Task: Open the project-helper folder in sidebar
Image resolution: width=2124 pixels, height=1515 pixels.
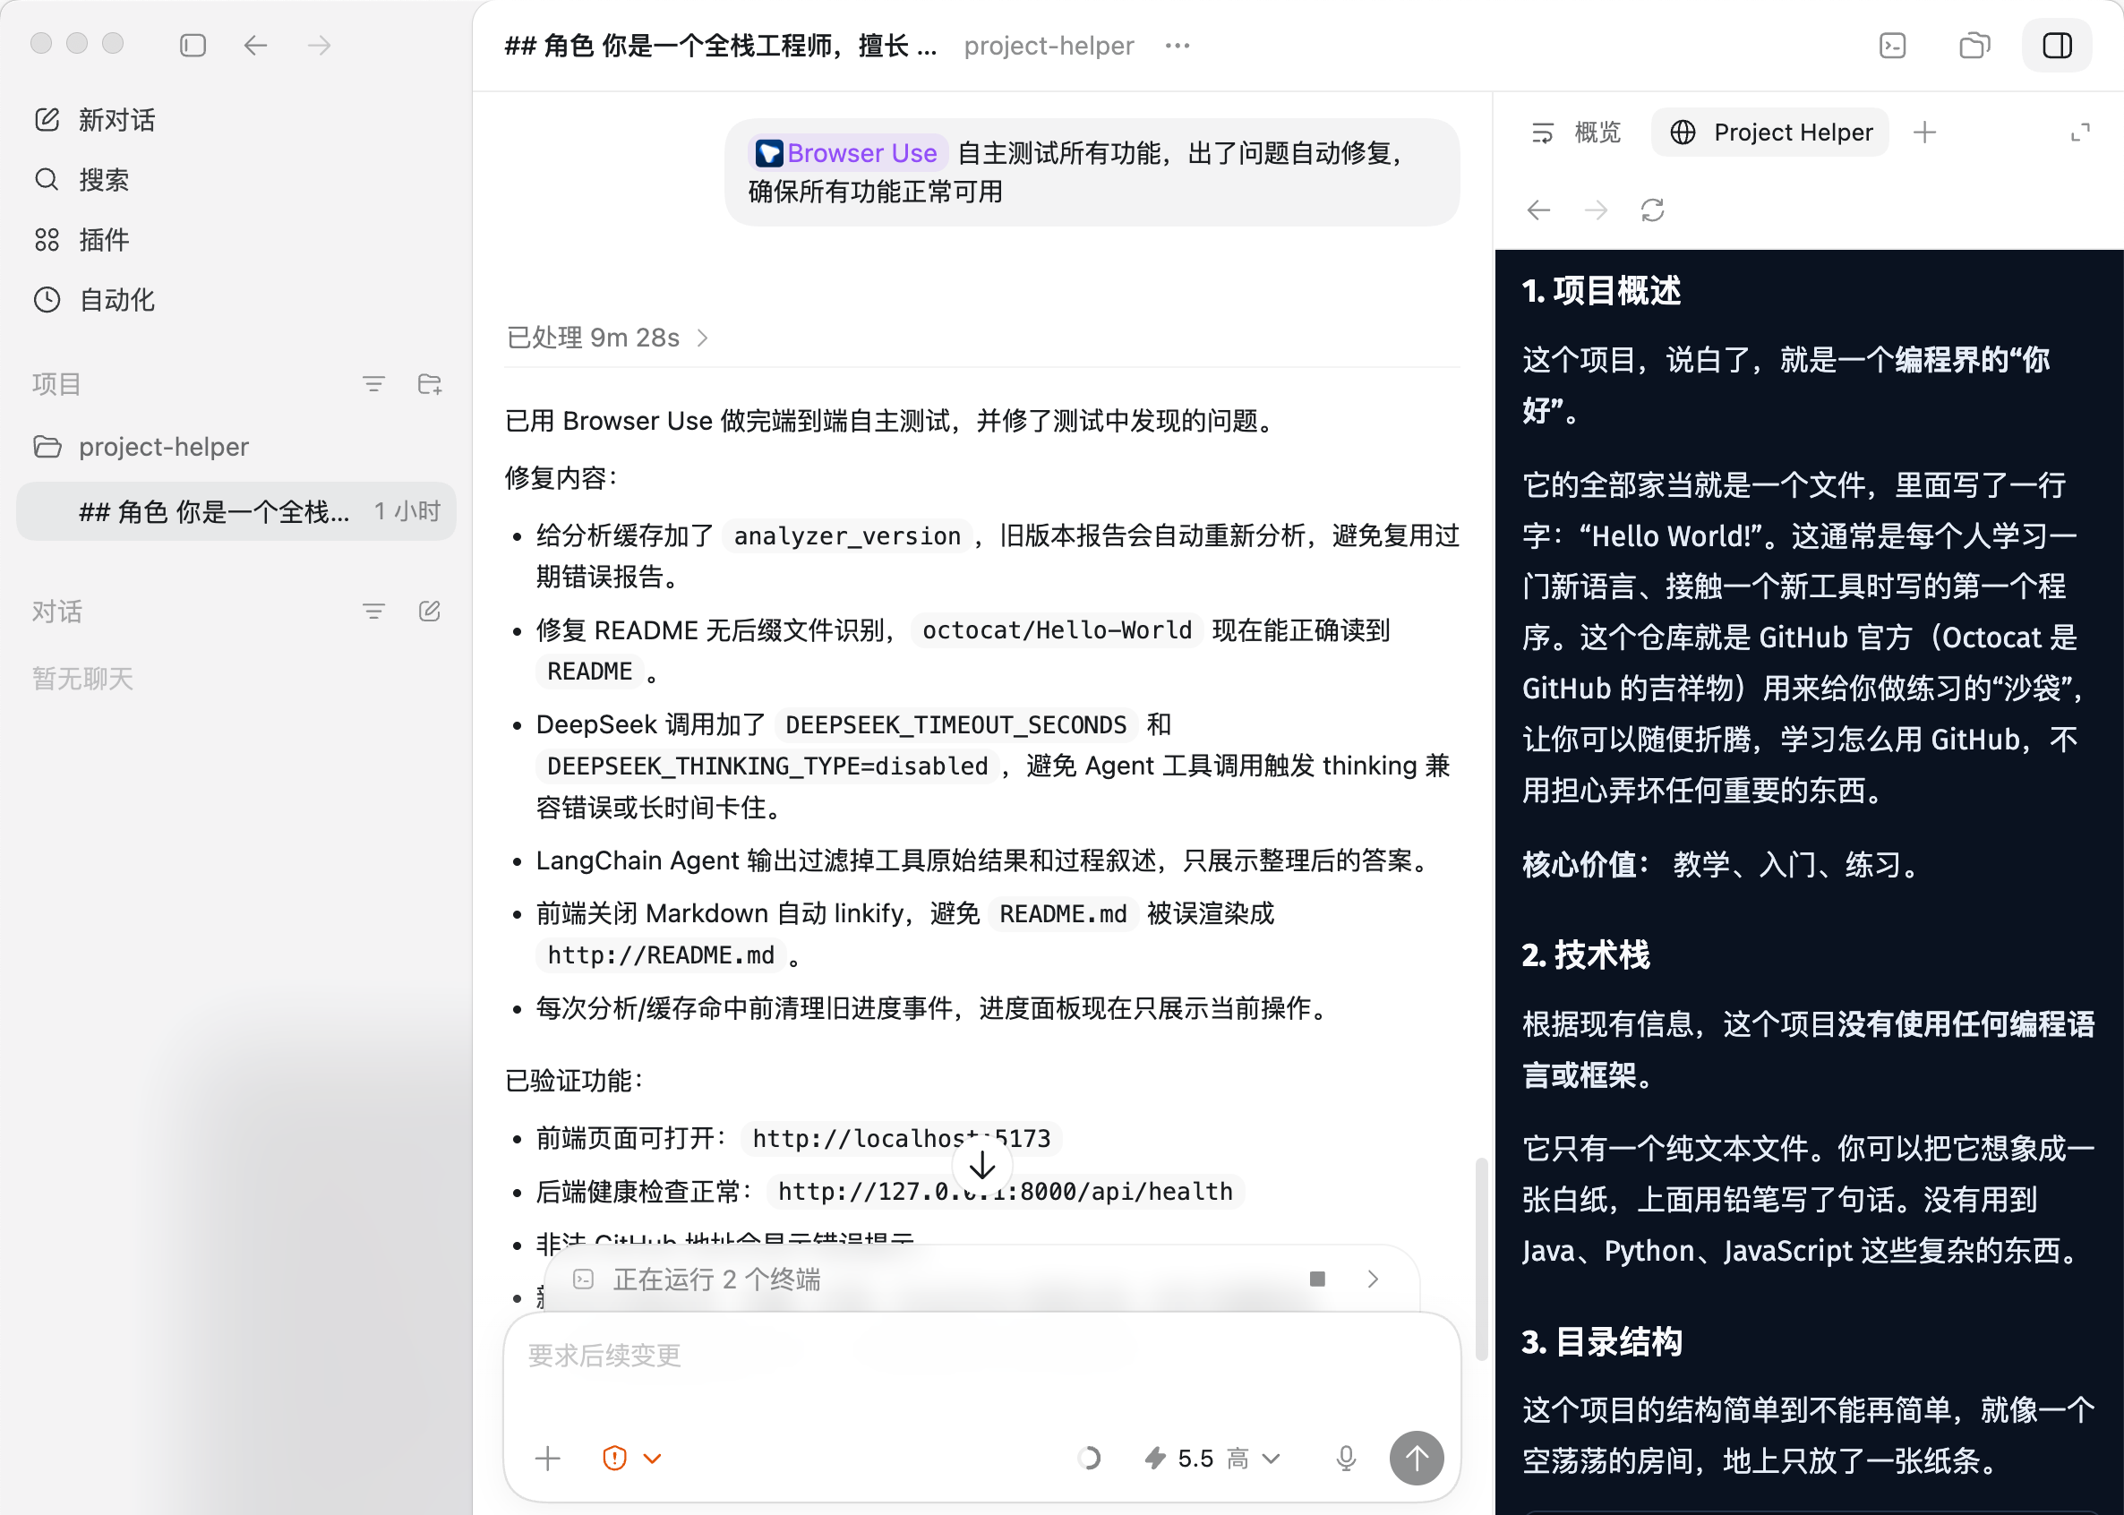Action: tap(163, 447)
